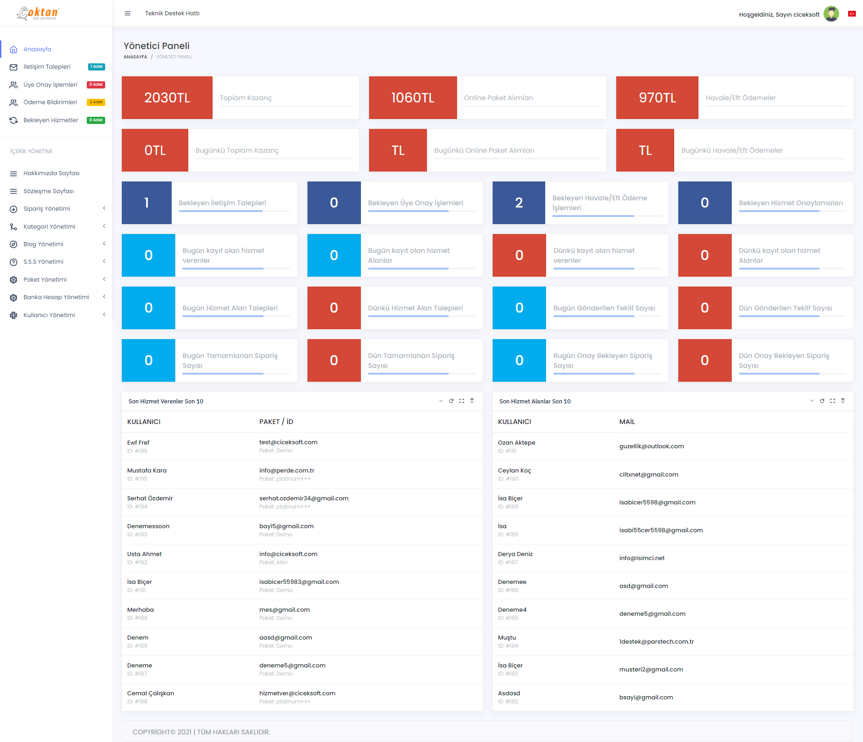The width and height of the screenshot is (863, 742).
Task: Click ANASAYFA breadcrumb link
Action: [135, 57]
